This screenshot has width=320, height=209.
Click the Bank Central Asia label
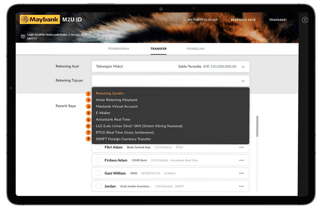[x=139, y=147]
